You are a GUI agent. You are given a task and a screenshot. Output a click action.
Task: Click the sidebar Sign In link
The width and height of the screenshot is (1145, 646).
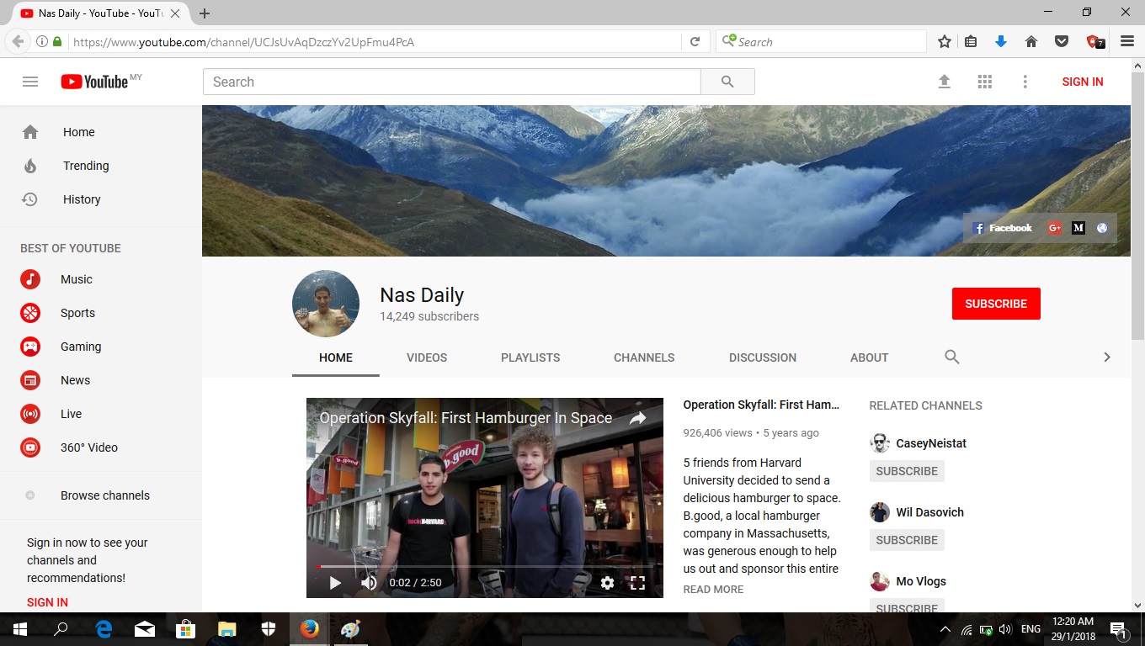click(47, 602)
